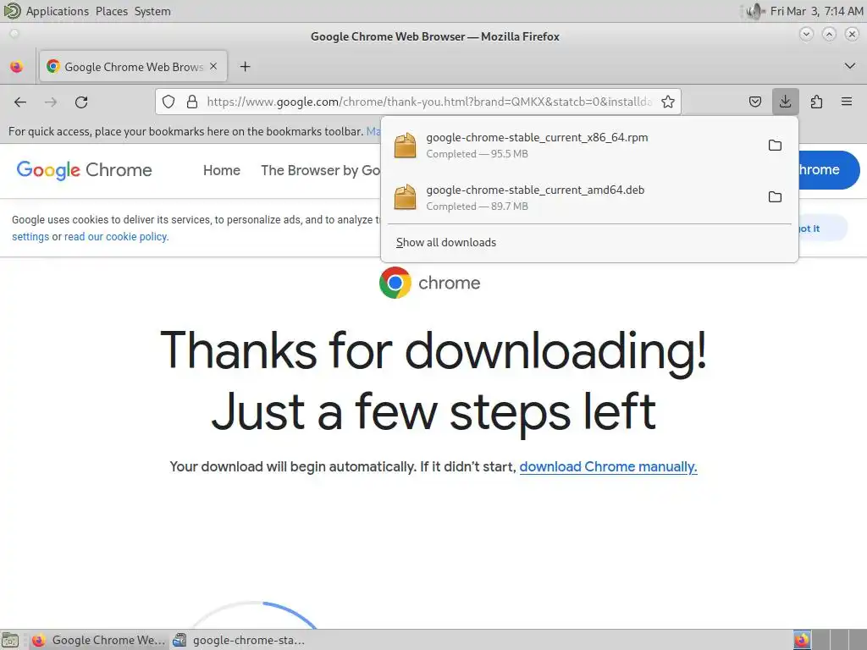Select google-chrome-stable_current_amd64.deb file name
The height and width of the screenshot is (650, 867).
tap(535, 190)
